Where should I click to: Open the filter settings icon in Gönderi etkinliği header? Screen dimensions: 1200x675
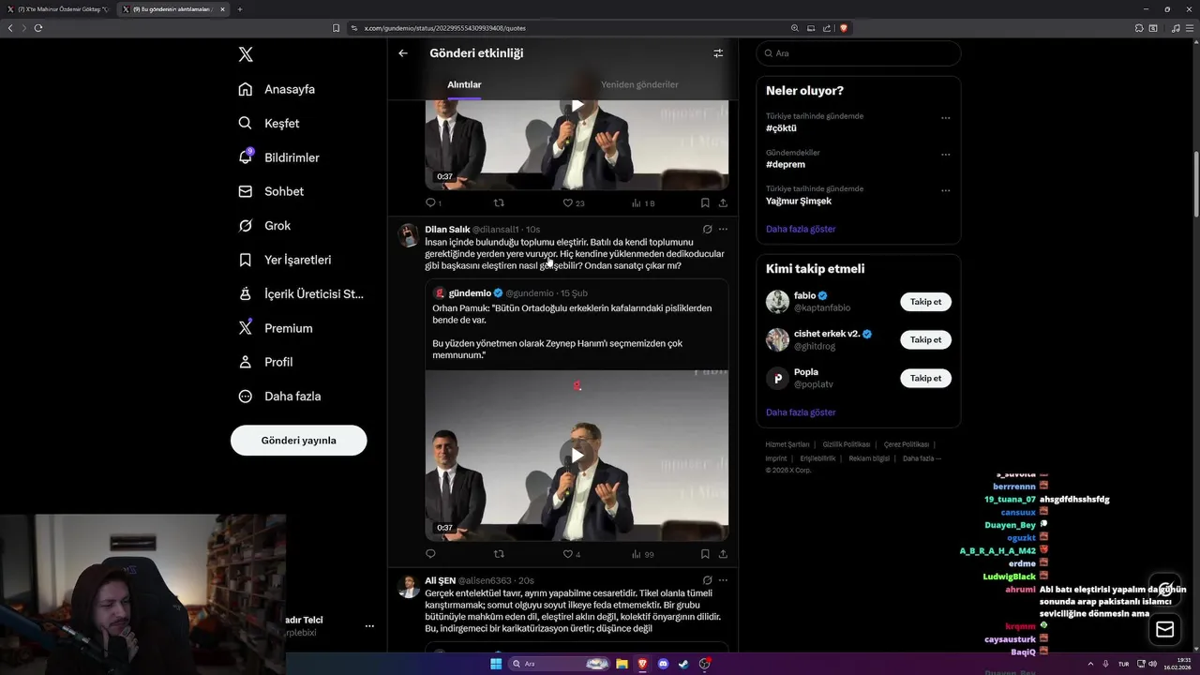[x=718, y=53]
